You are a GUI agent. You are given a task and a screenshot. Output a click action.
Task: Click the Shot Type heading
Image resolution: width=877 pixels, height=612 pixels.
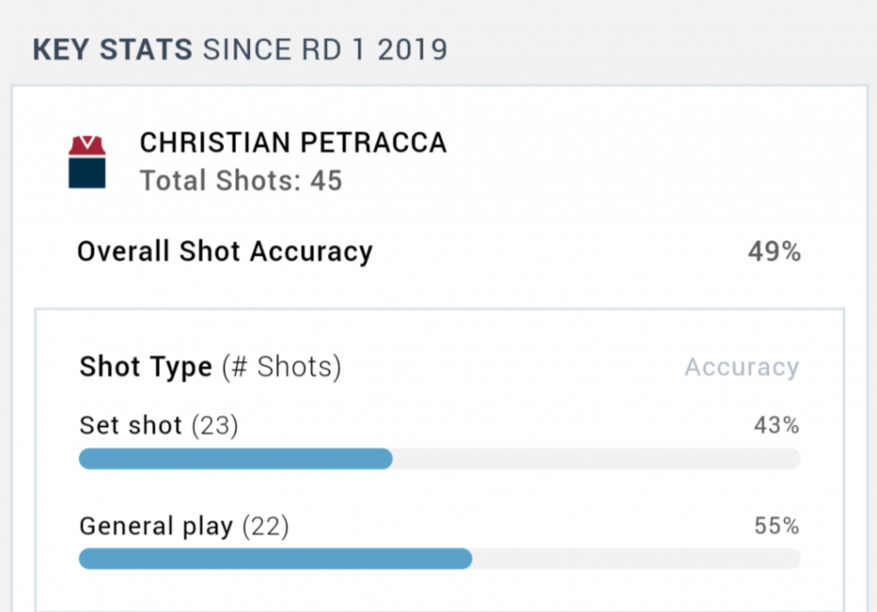point(146,366)
